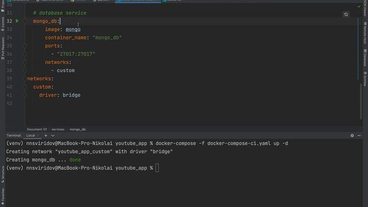Run the mongo_db service from the gutter arrow
Screen dimensions: 368x207
[17, 21]
